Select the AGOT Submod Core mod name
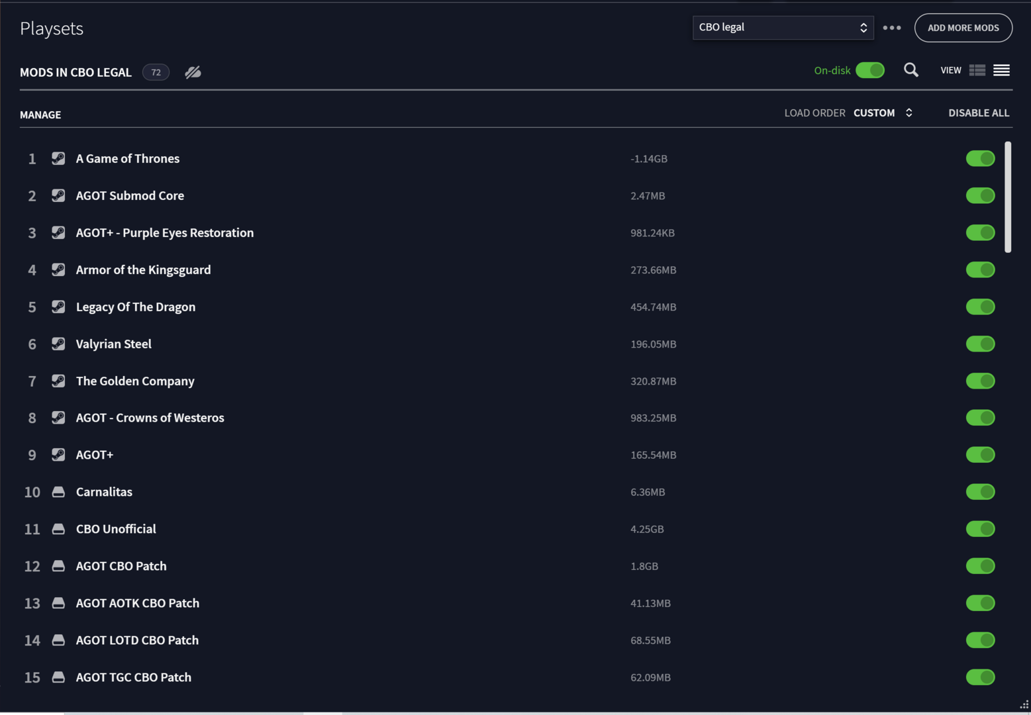 click(130, 195)
